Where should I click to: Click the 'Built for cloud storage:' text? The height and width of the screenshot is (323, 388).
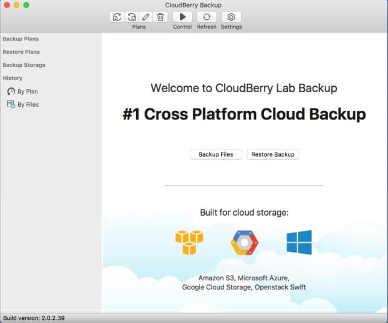point(244,213)
